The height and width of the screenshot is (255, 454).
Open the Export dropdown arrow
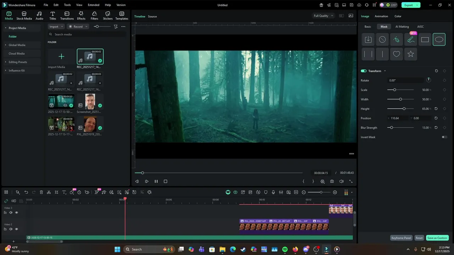tap(417, 5)
